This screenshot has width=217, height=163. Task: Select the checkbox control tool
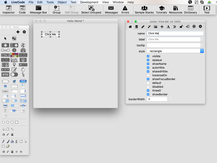pos(14,81)
